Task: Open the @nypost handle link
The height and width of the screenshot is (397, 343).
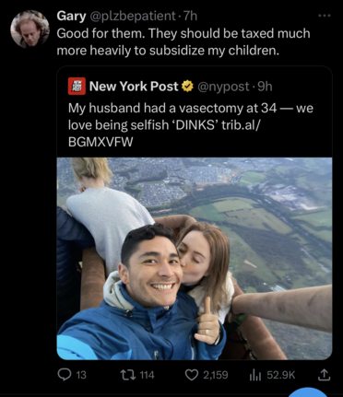Action: click(x=223, y=87)
